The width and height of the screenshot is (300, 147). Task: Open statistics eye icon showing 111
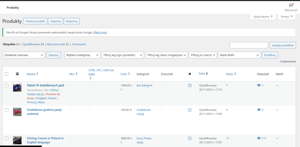pyautogui.click(x=259, y=138)
